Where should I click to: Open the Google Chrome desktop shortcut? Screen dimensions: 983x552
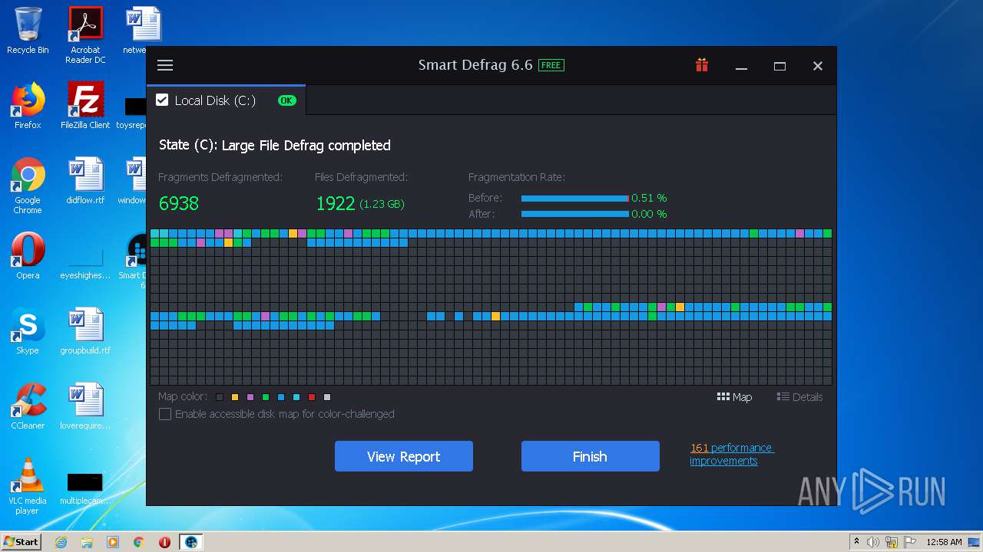(x=28, y=186)
